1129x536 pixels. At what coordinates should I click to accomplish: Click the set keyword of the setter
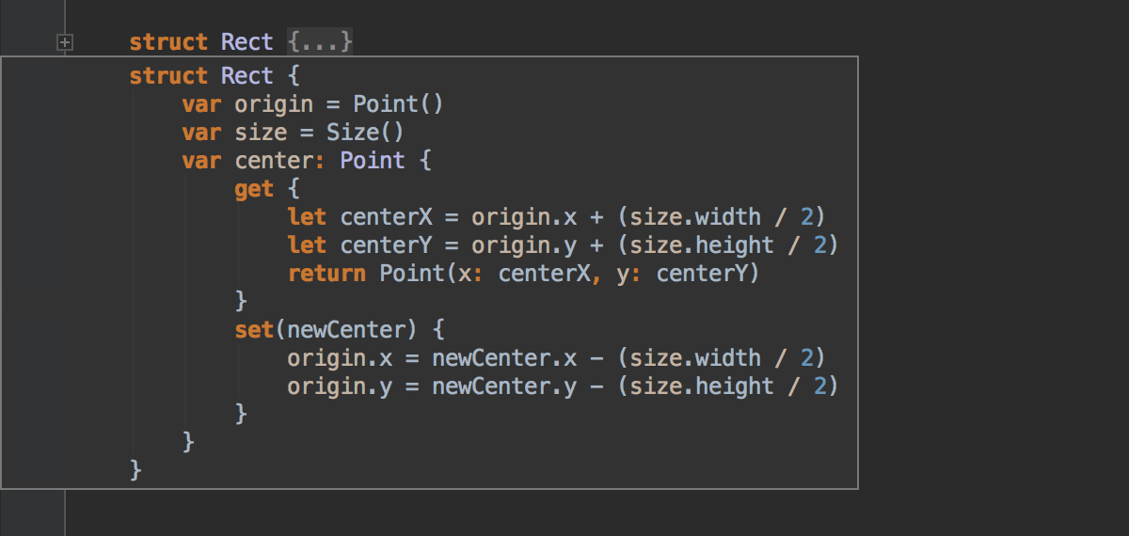254,330
